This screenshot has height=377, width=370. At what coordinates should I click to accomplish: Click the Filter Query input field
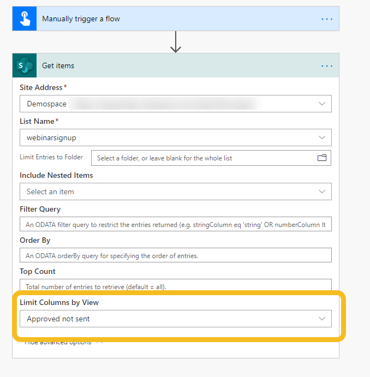click(175, 225)
